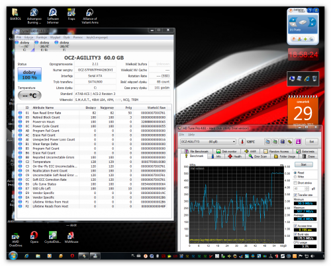Open the Wygląd menu in CrystalDiskInfo
This screenshot has height=266, width=331.
(x=55, y=37)
